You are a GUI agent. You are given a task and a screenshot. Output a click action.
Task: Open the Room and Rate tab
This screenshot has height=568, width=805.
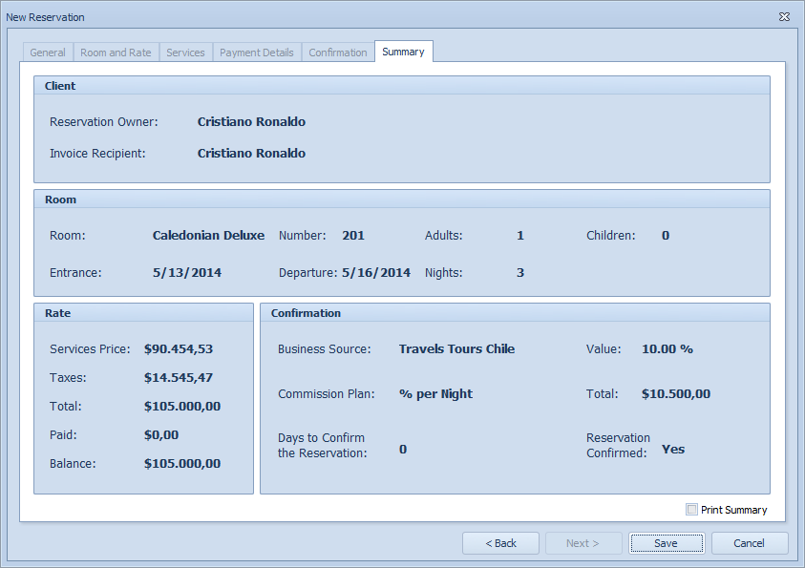click(116, 53)
